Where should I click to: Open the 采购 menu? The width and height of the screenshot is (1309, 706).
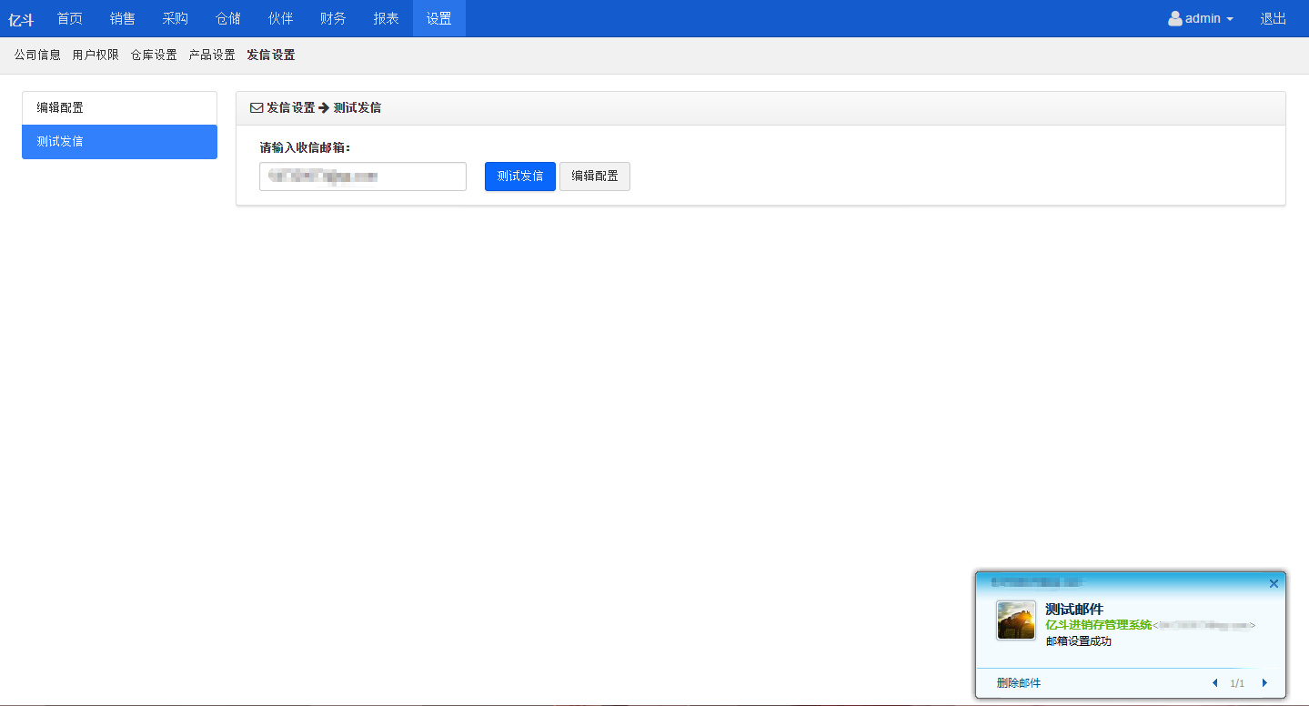click(x=175, y=19)
